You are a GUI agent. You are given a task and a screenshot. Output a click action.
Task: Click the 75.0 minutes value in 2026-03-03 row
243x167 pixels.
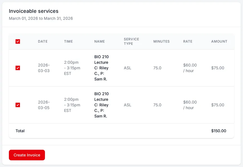click(157, 68)
